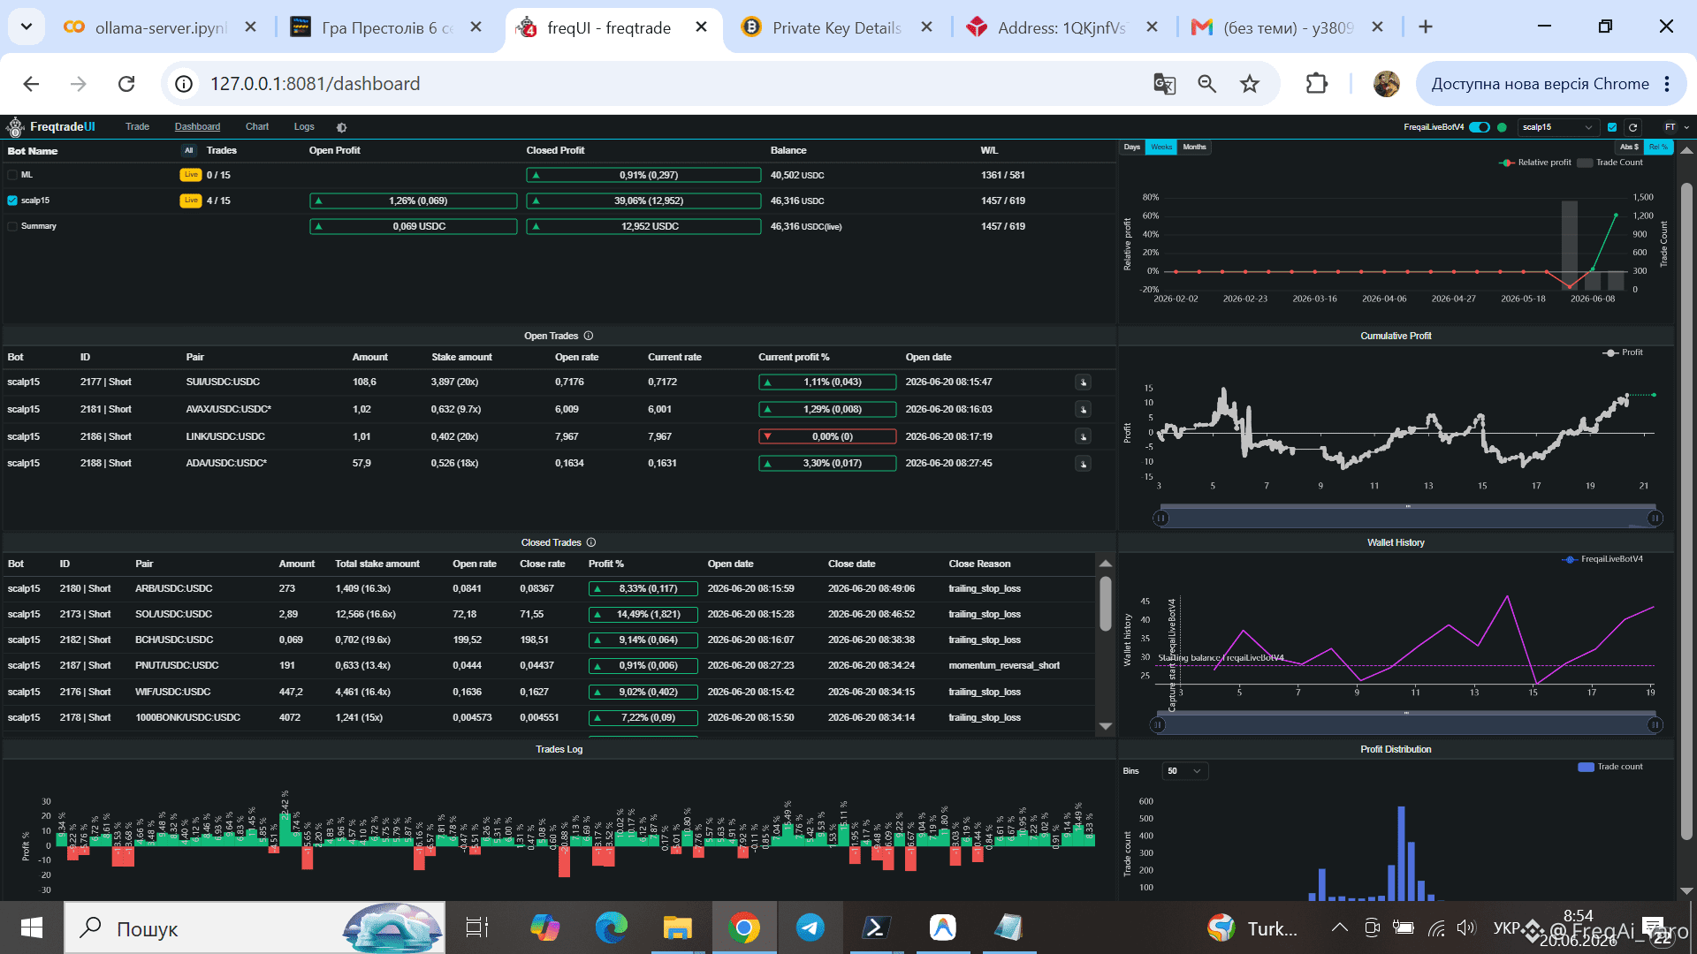
Task: Open a new Chrome tab
Action: (1426, 27)
